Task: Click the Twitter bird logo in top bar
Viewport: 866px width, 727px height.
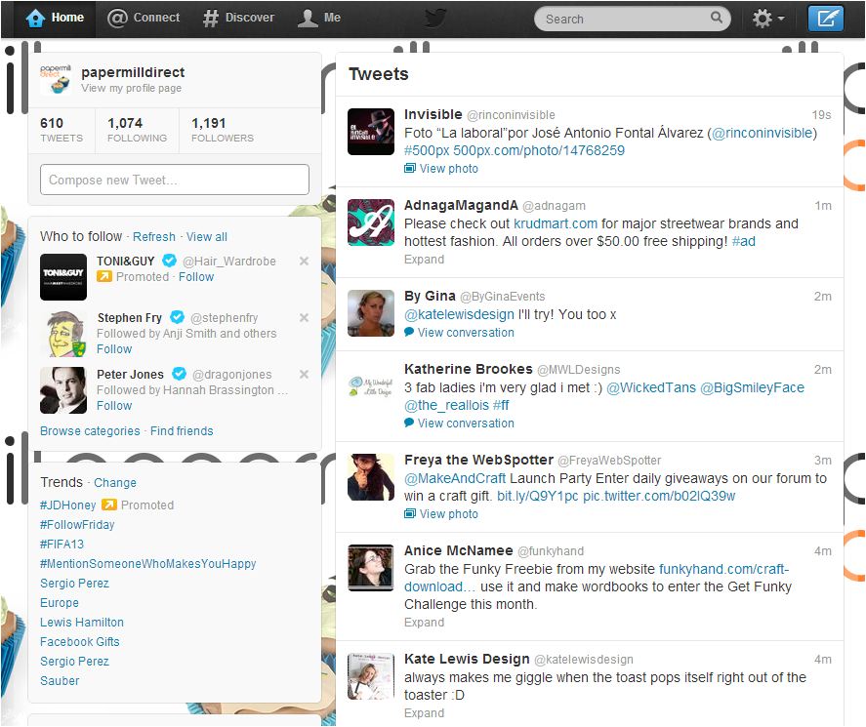Action: click(x=435, y=19)
